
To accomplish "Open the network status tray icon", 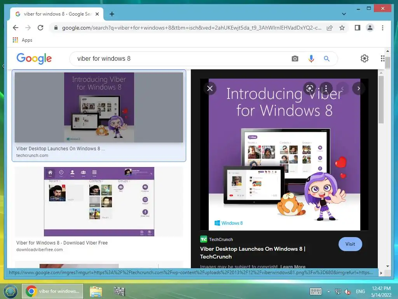I will (338, 292).
